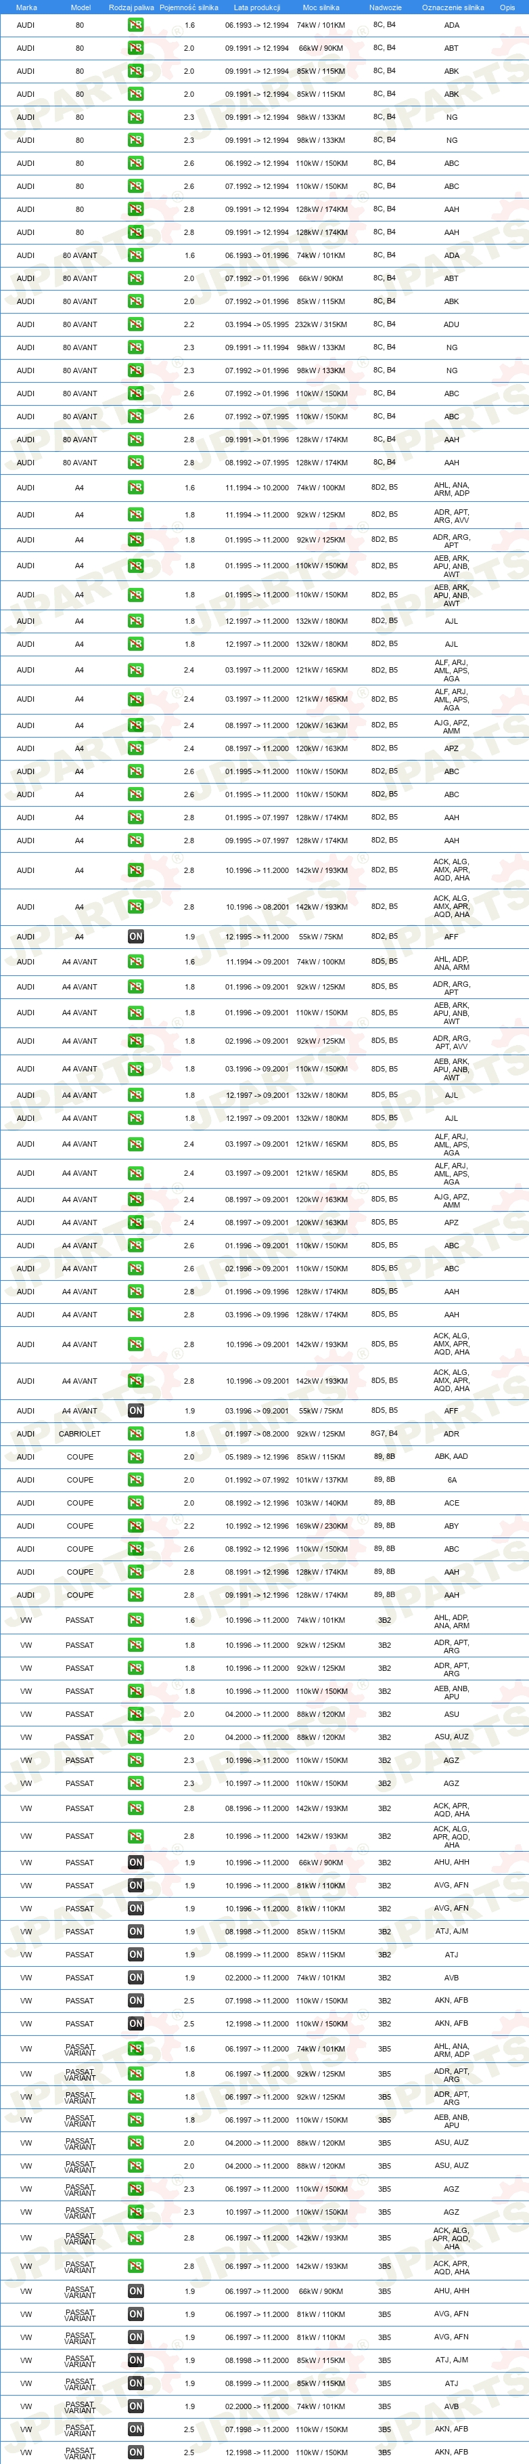The width and height of the screenshot is (529, 2464).
Task: Click petrol icon in A4 2.8 AAH row starting 09.1995
Action: click(135, 841)
